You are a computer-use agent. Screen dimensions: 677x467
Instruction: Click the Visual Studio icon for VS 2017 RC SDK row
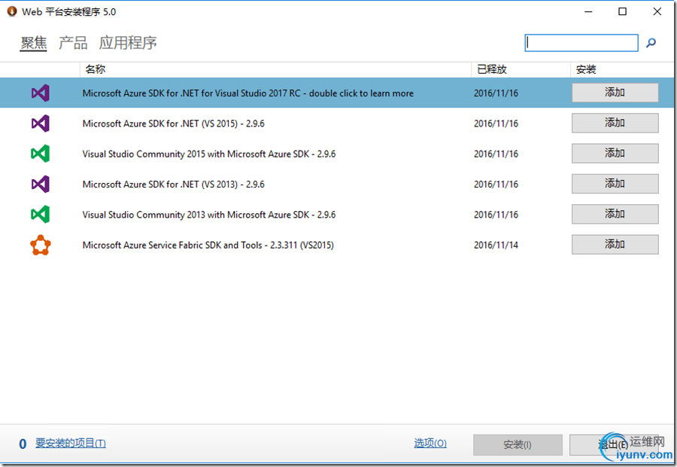[x=40, y=93]
